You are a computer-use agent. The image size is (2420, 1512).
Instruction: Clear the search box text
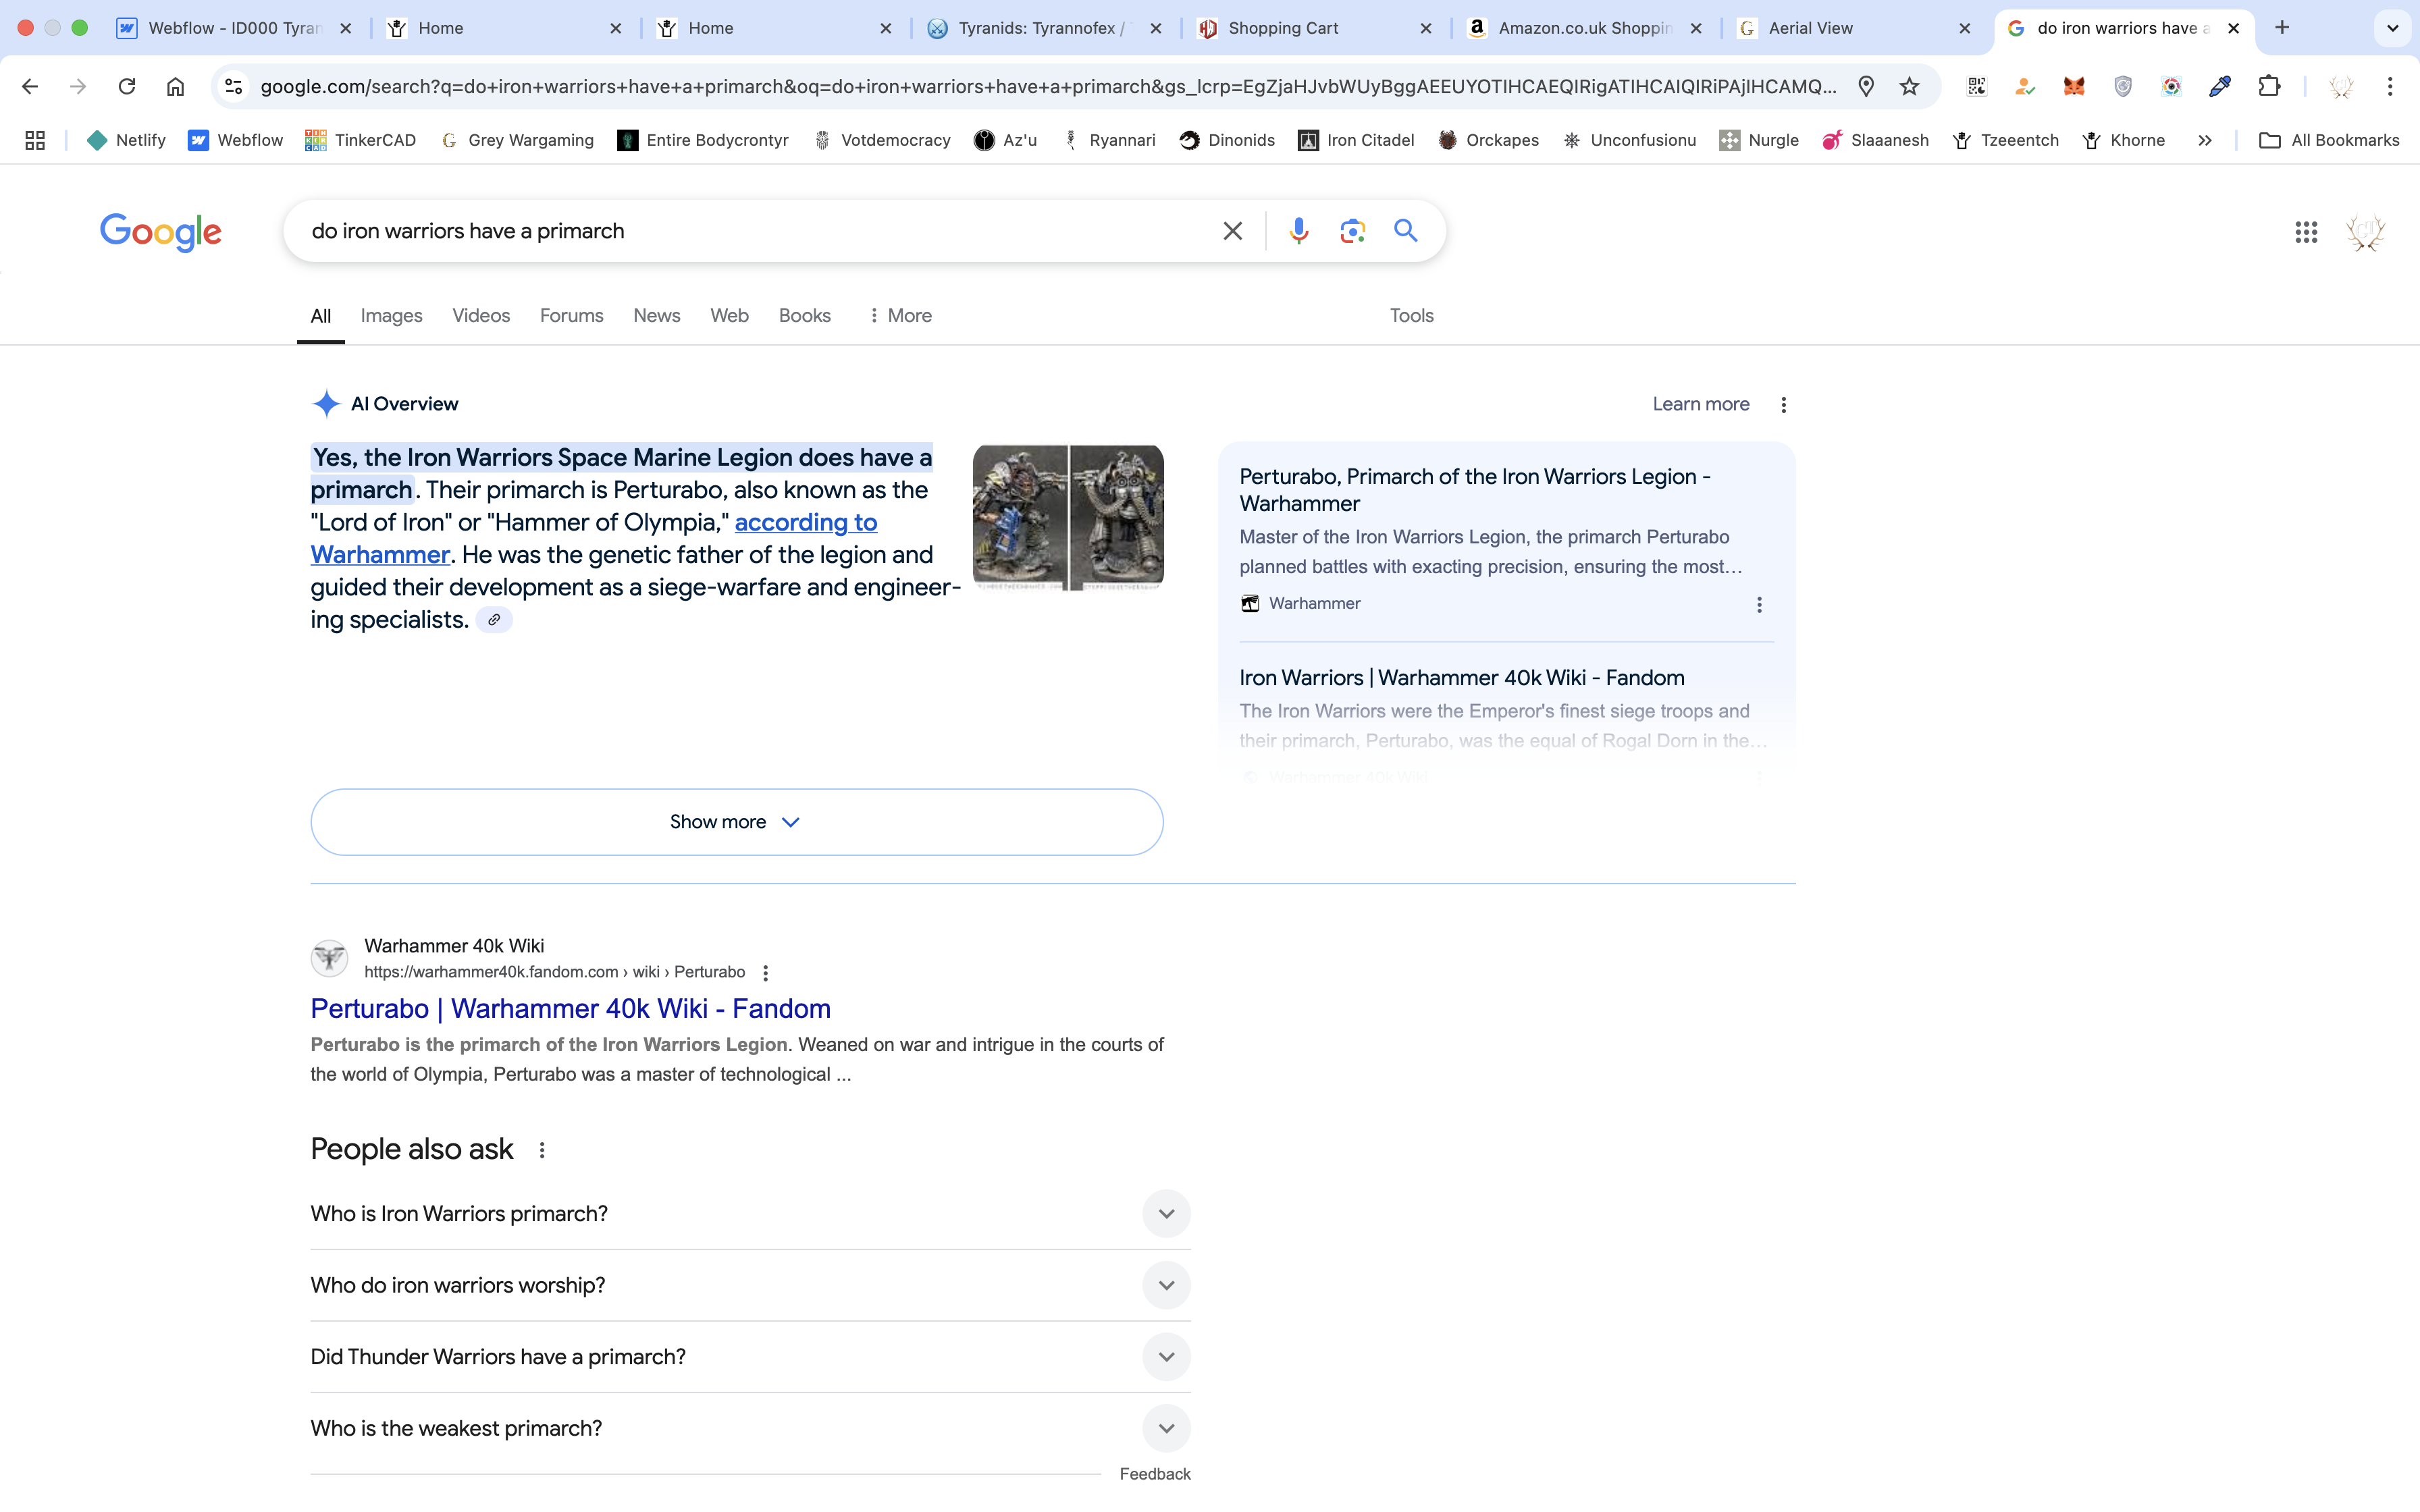pos(1232,231)
